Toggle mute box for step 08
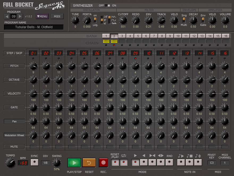 pos(123,147)
